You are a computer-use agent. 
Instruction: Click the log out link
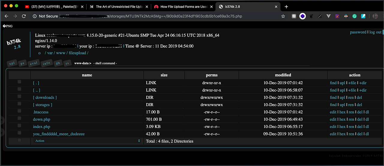click(x=375, y=32)
